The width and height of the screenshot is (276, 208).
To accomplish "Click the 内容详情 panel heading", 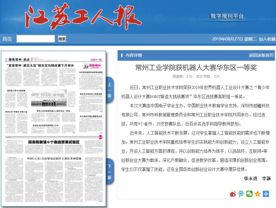I will click(134, 55).
